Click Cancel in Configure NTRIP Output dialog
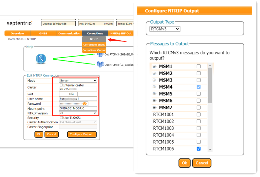 [x=202, y=163]
